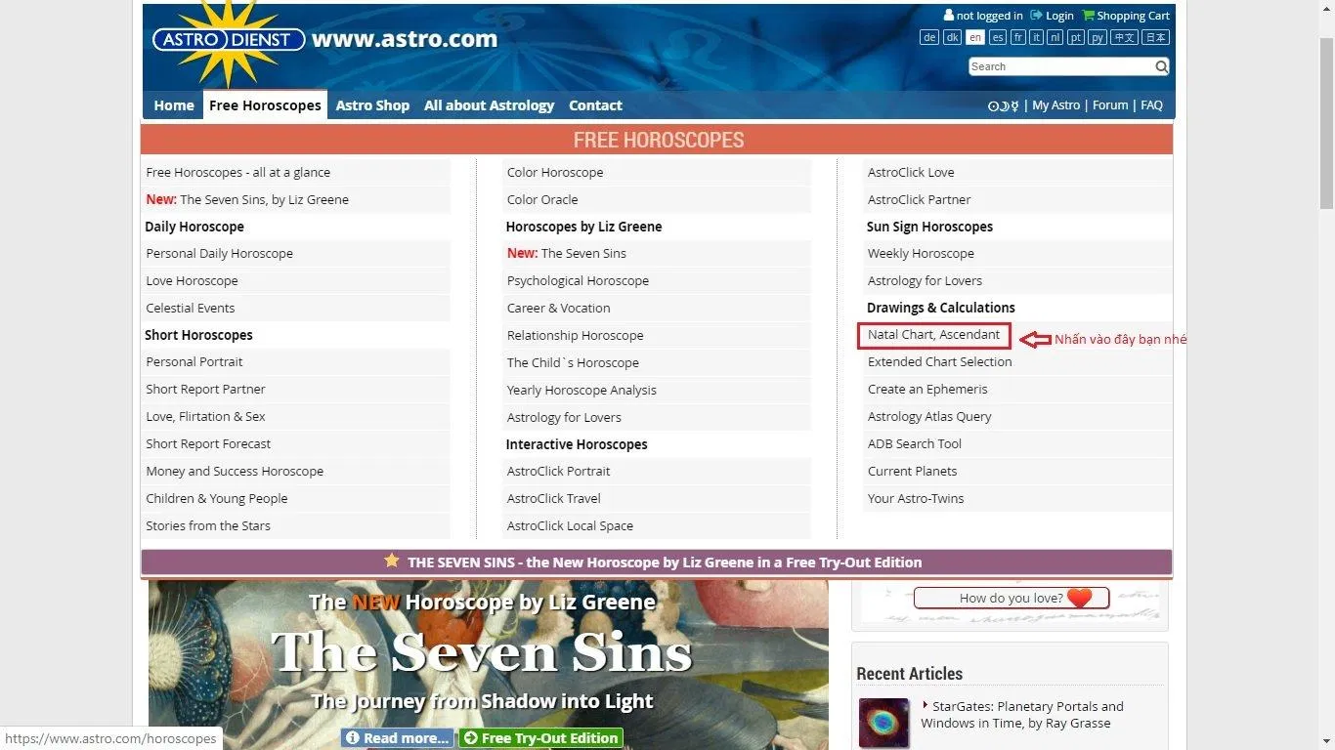The height and width of the screenshot is (750, 1335).
Task: Click the planetary symbols icon beside My Astro
Action: point(1003,105)
